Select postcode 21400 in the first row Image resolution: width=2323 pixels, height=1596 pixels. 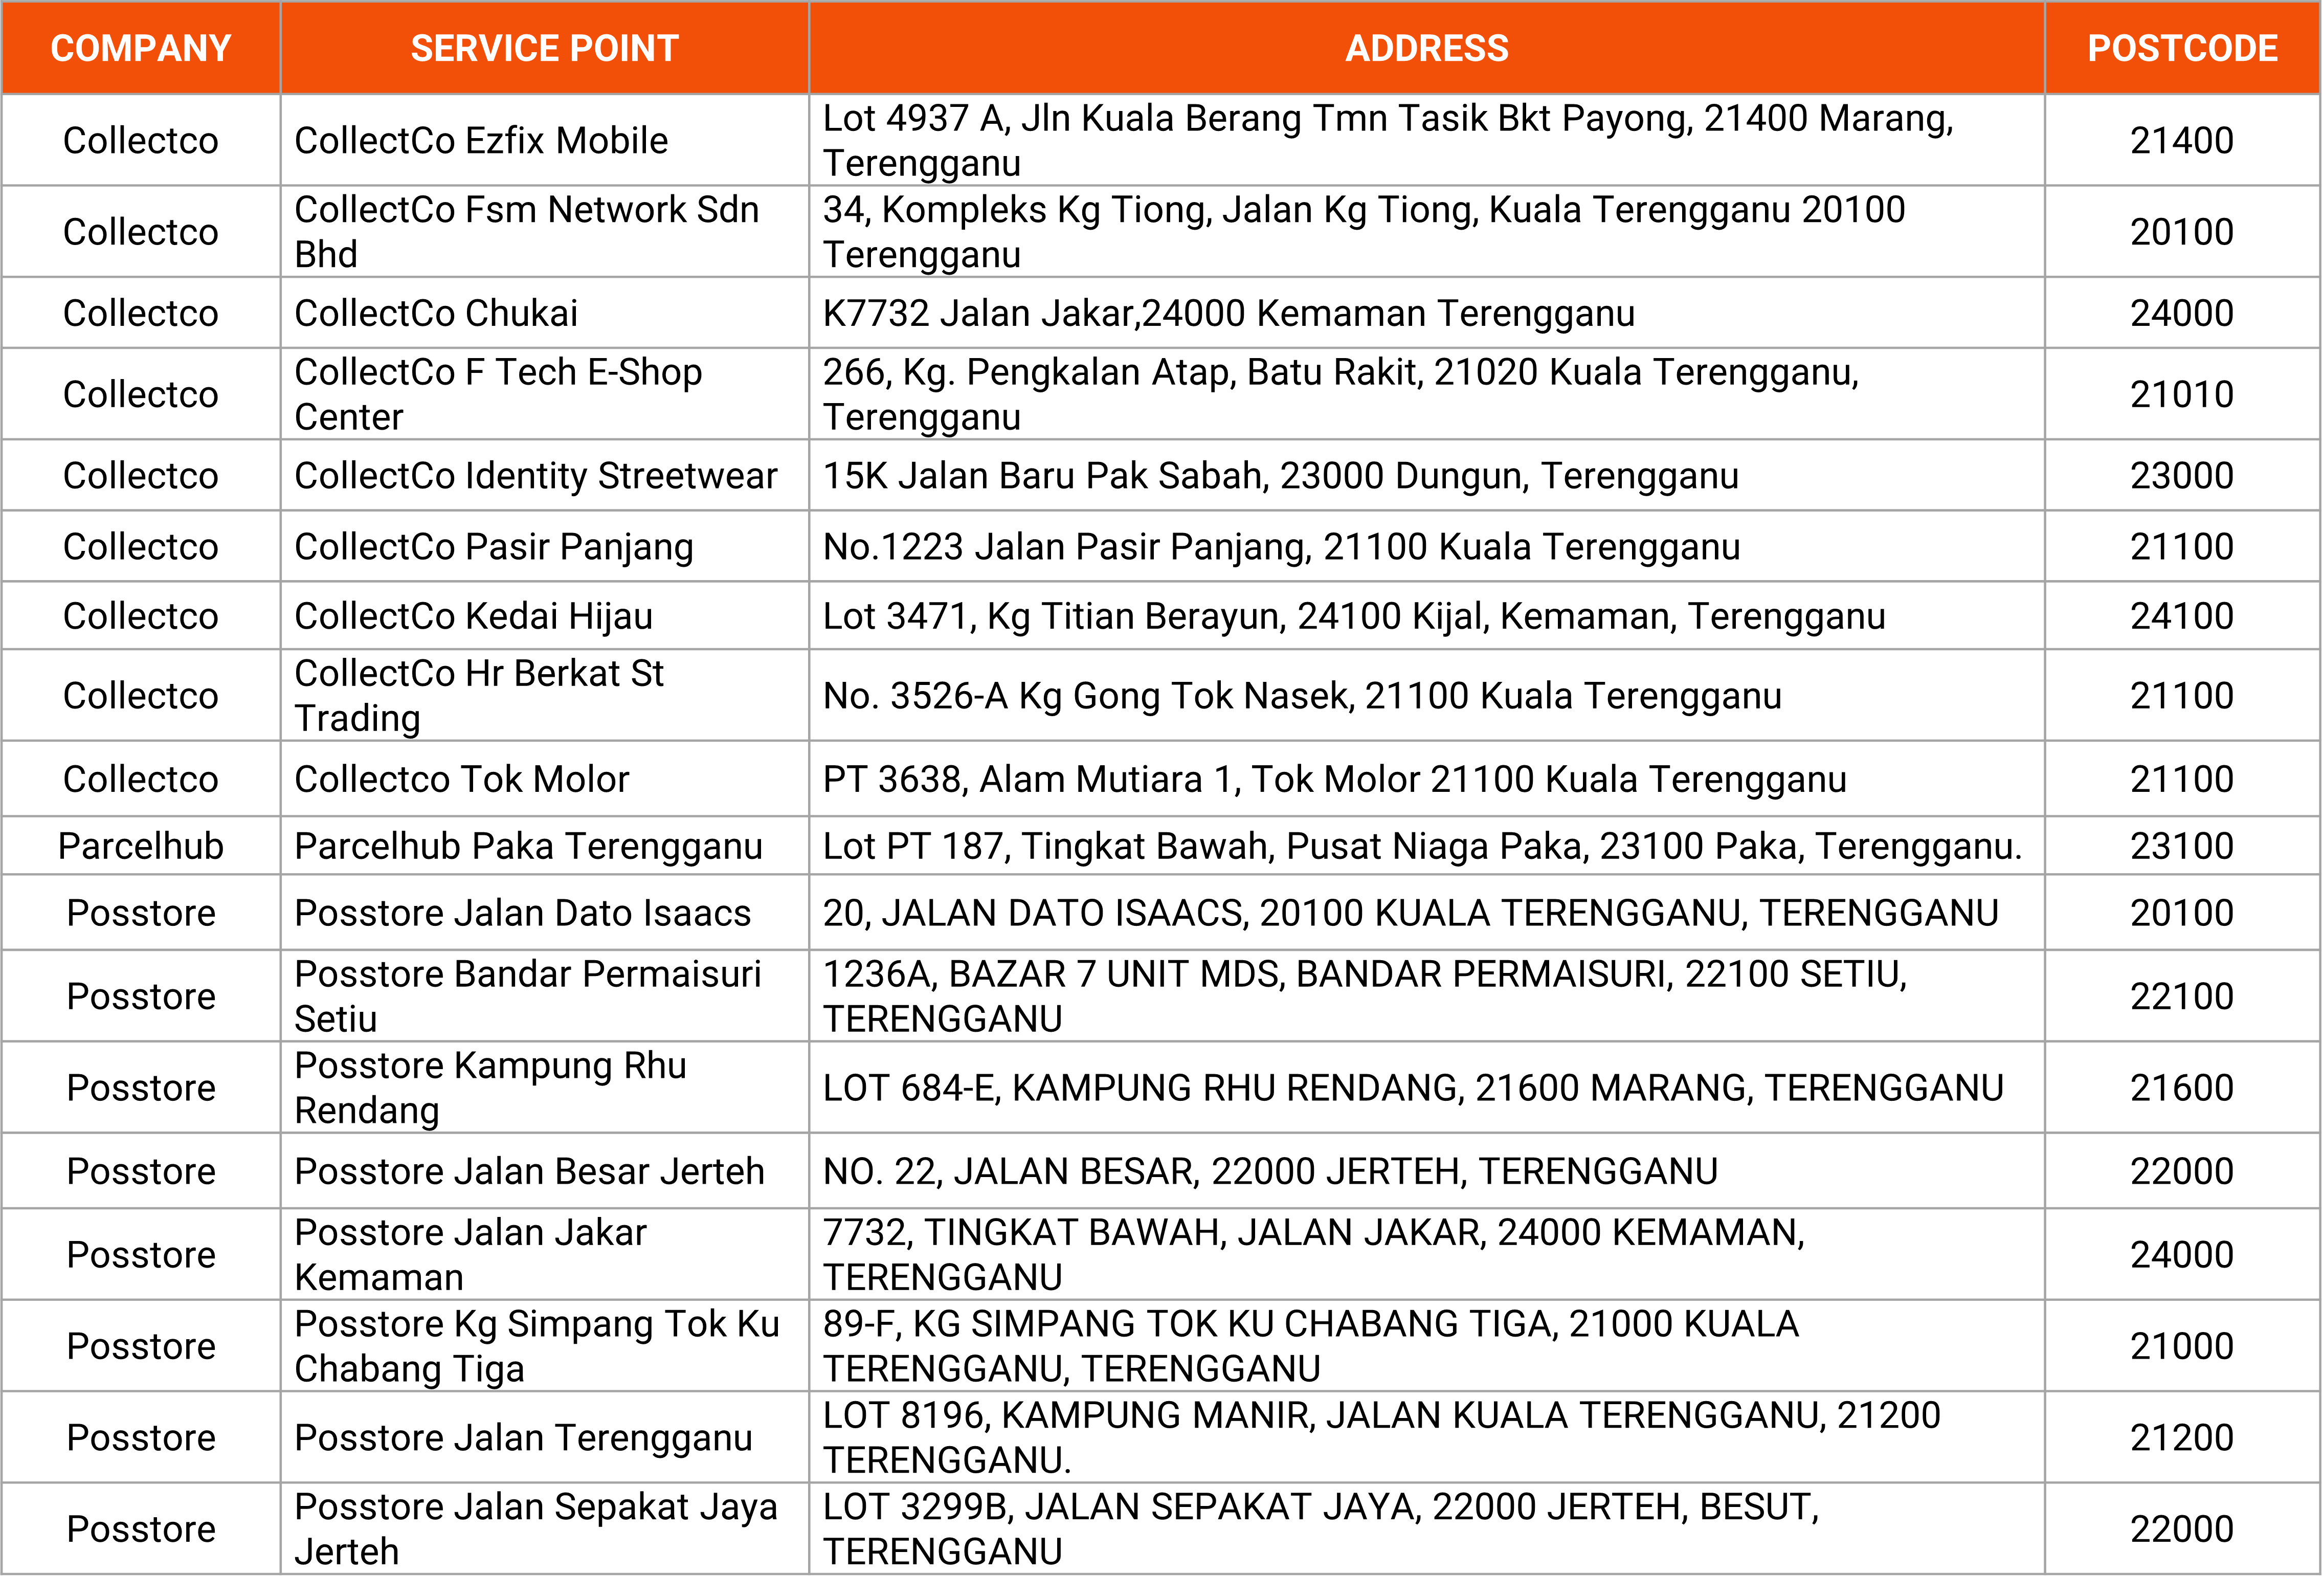2183,139
